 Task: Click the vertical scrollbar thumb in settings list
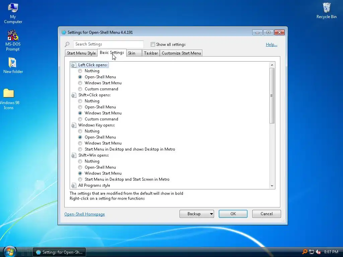pyautogui.click(x=272, y=96)
